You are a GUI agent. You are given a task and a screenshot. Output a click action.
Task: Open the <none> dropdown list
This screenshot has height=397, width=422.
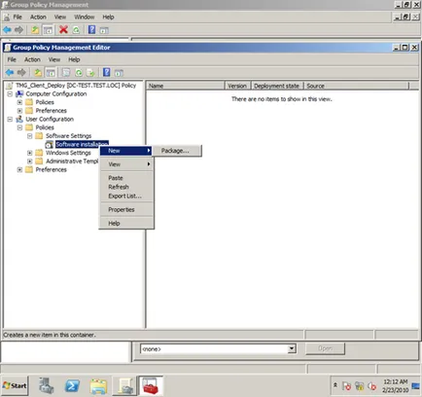[x=292, y=349]
